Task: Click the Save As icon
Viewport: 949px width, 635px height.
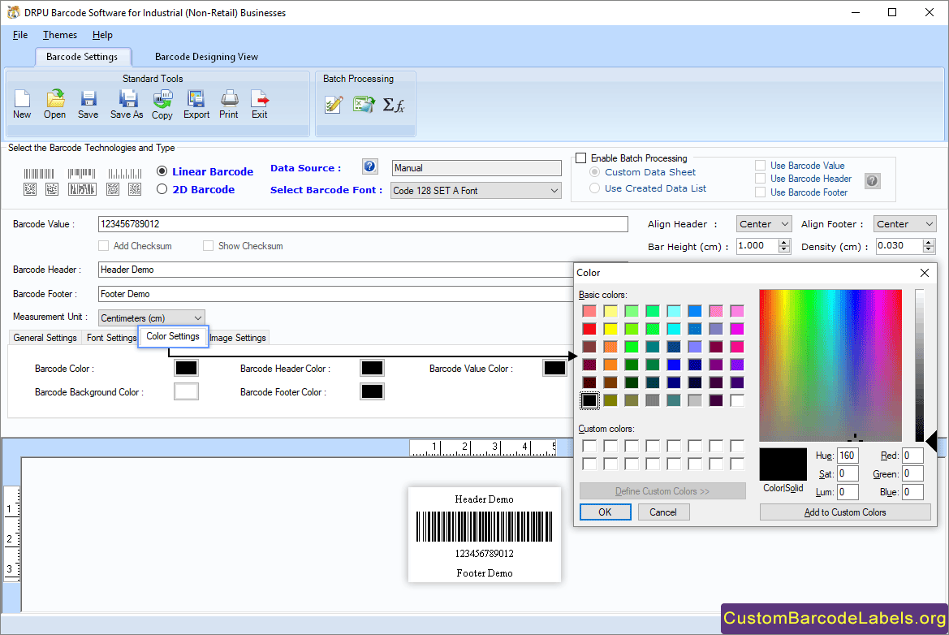Action: coord(127,104)
